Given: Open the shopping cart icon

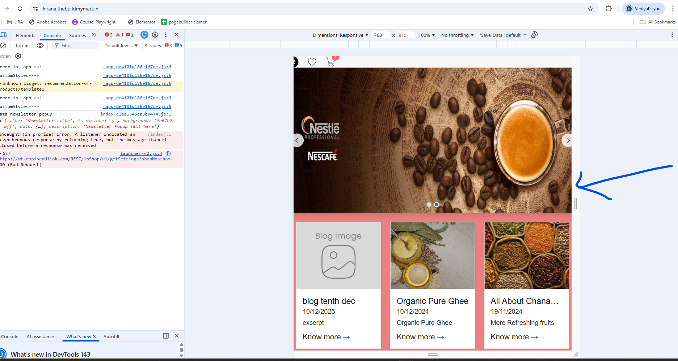Looking at the screenshot, I should pyautogui.click(x=331, y=62).
